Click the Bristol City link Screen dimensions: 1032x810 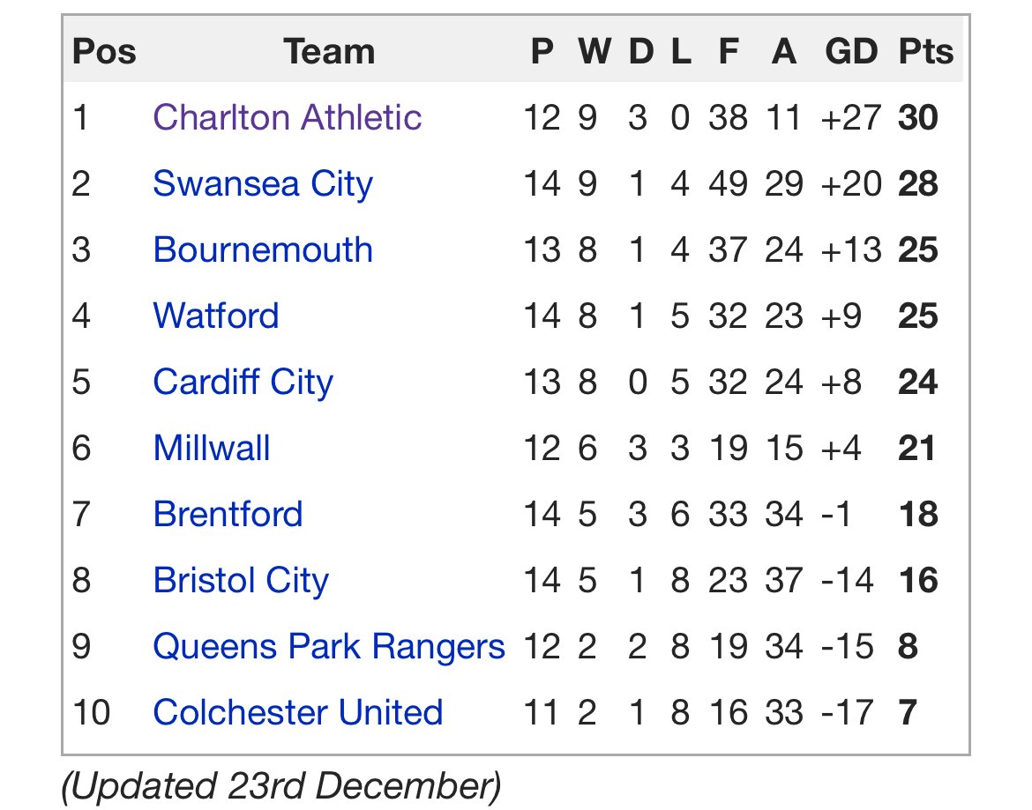pos(240,581)
